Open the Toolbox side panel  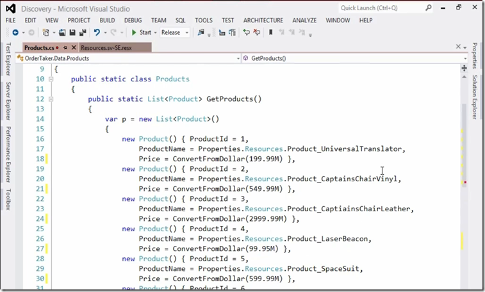tap(8, 200)
